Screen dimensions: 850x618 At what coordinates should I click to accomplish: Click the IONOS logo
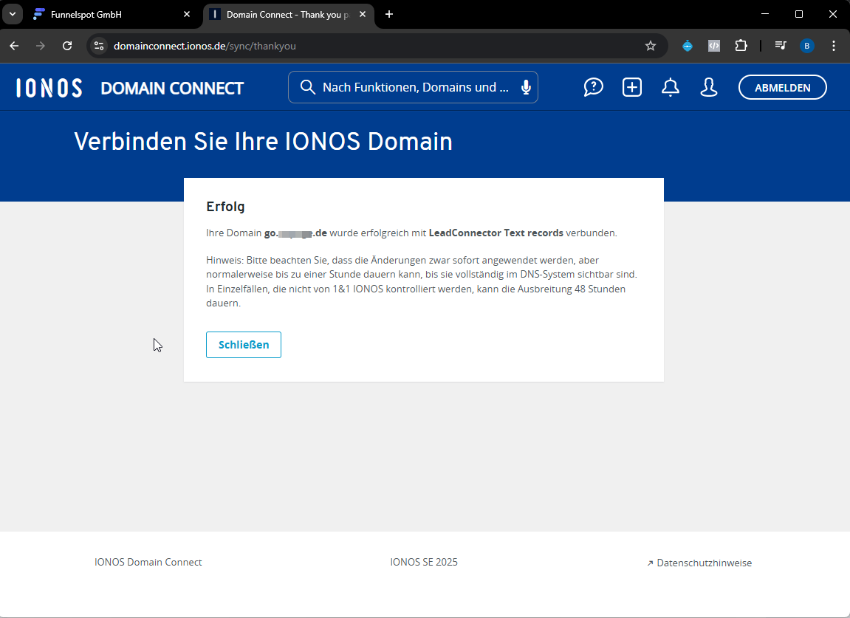[x=49, y=88]
